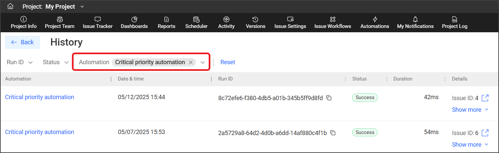This screenshot has height=153, width=499.
Task: Expand the Status filter dropdown
Action: coord(56,62)
